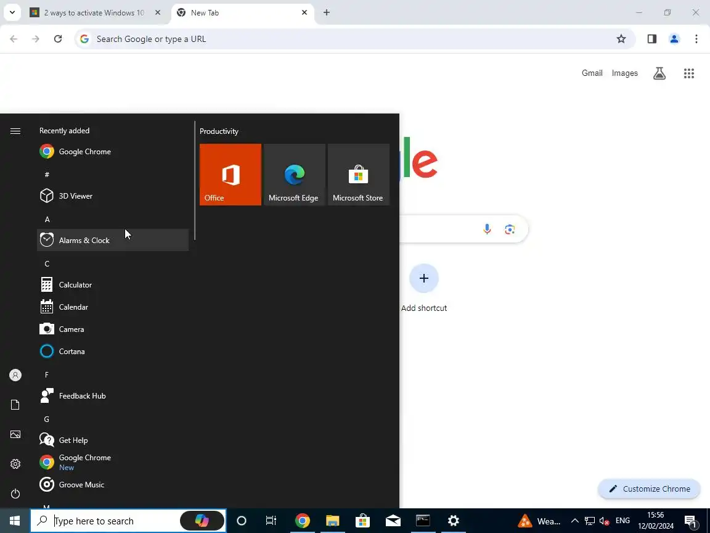This screenshot has width=710, height=533.
Task: Open the Calendar app
Action: (x=113, y=307)
